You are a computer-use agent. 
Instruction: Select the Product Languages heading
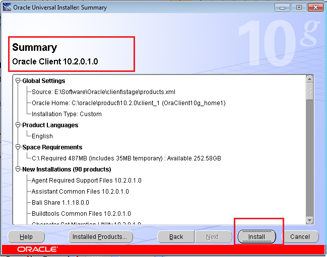pyautogui.click(x=50, y=125)
